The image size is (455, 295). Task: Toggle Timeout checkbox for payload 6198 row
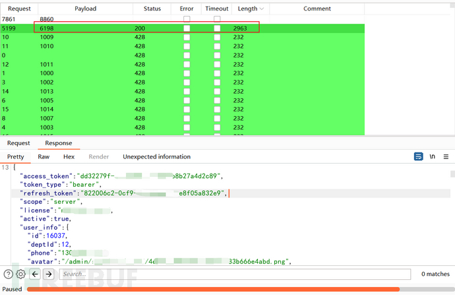pyautogui.click(x=217, y=28)
